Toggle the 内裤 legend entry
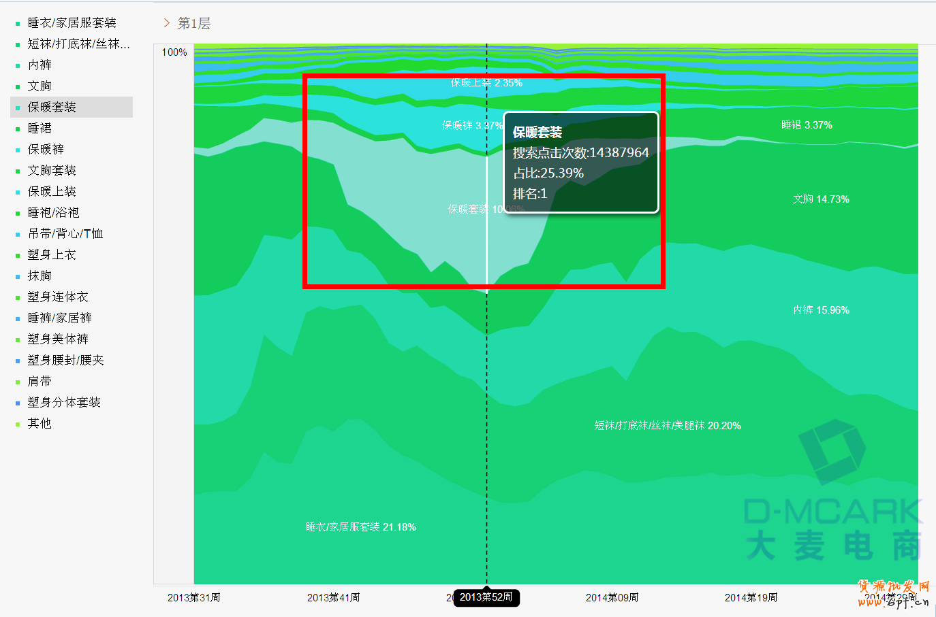This screenshot has height=617, width=936. click(x=40, y=65)
